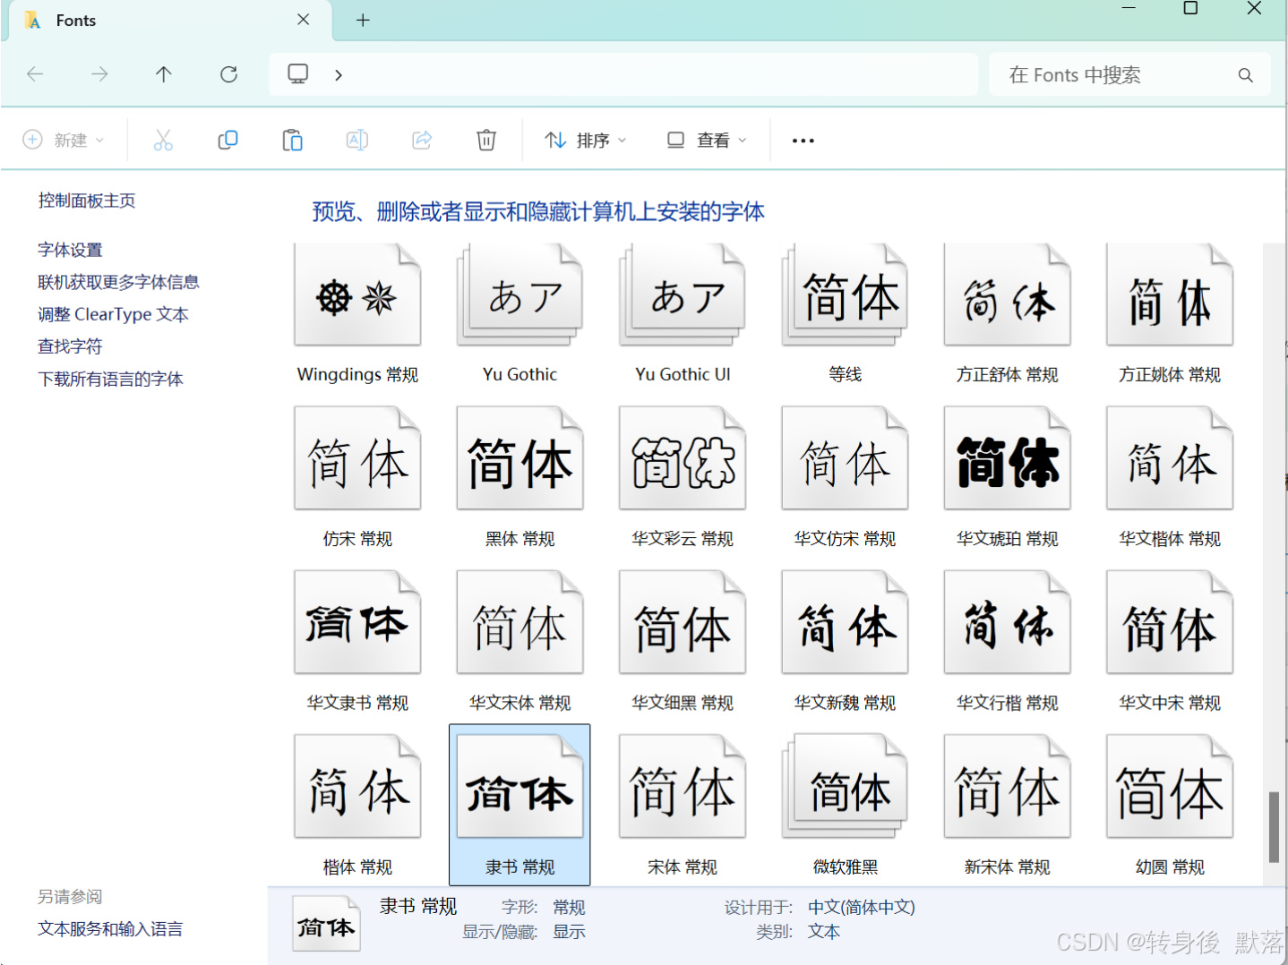Add a new tab with plus button
1288x965 pixels.
363,20
